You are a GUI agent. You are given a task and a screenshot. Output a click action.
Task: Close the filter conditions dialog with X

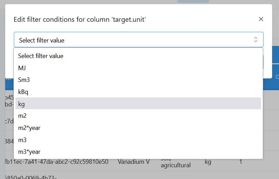pos(261,19)
